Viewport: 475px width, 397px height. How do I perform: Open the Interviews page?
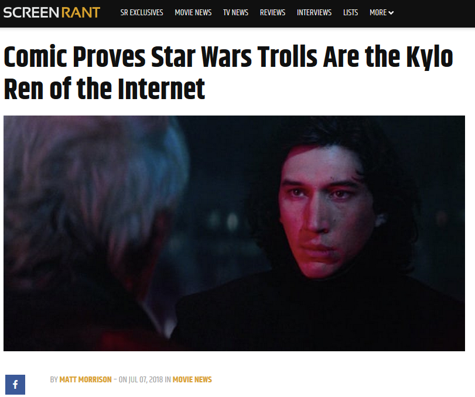pyautogui.click(x=314, y=12)
